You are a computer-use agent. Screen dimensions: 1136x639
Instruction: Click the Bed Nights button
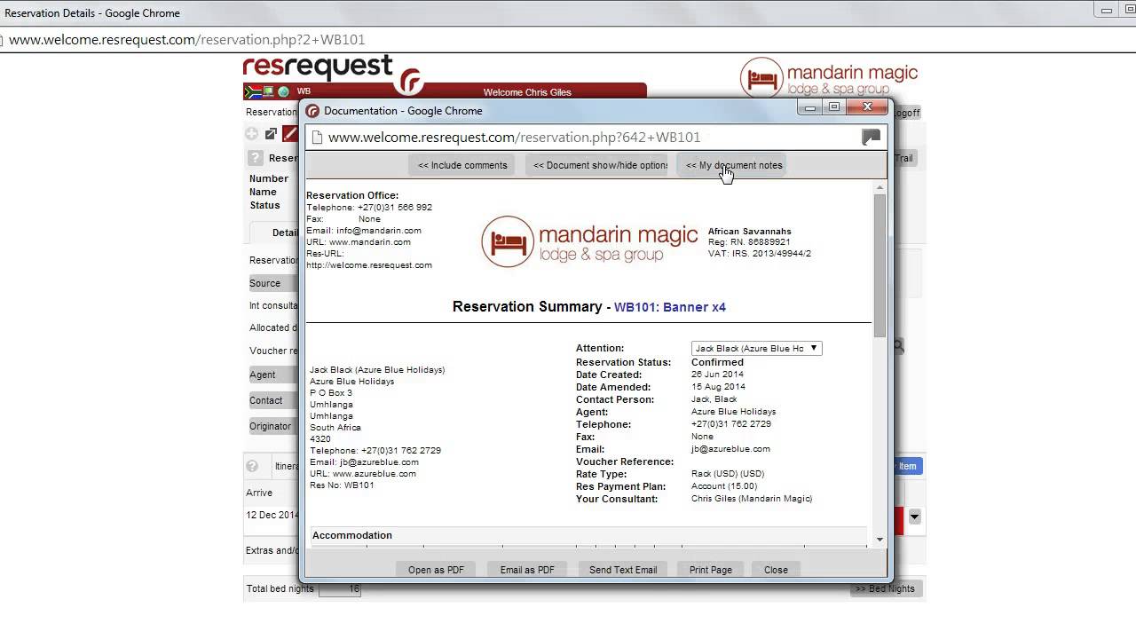click(885, 588)
